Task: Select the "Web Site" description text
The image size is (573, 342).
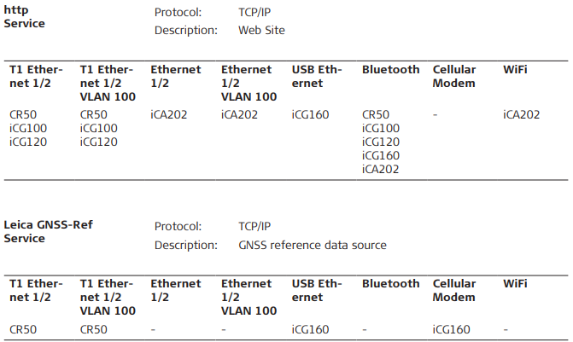Action: coord(261,31)
